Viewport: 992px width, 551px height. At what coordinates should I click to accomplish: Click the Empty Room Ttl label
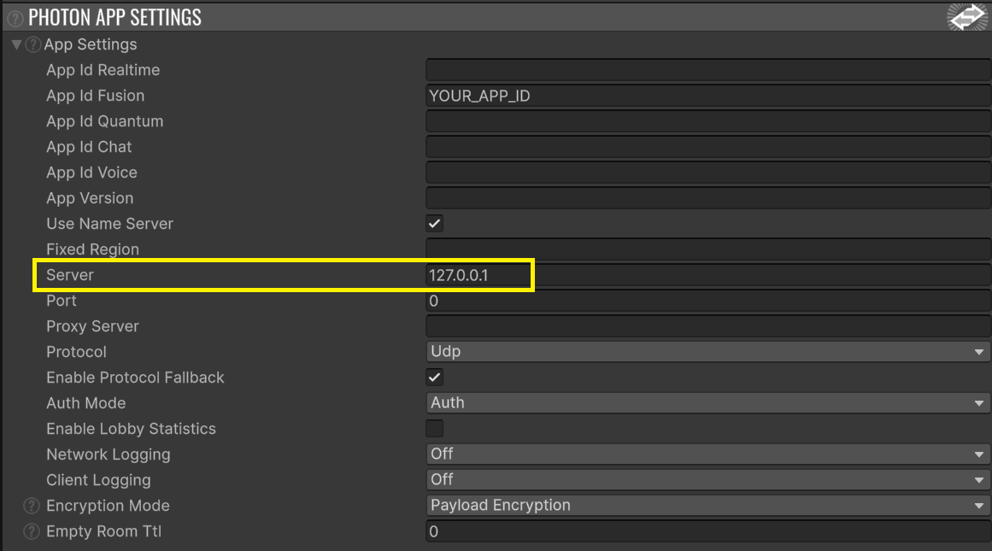pos(103,531)
